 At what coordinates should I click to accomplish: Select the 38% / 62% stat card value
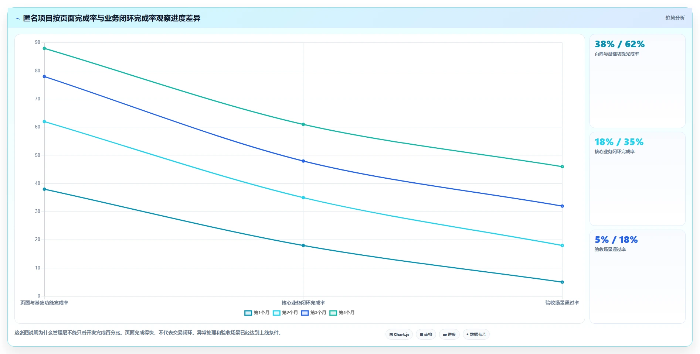tap(619, 44)
